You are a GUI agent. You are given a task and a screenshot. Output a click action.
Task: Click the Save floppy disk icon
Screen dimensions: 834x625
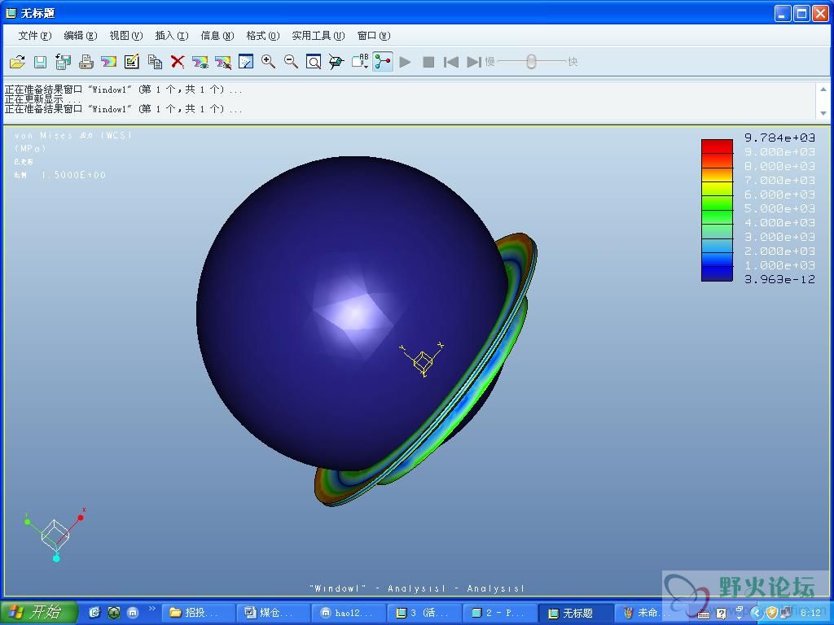point(41,62)
